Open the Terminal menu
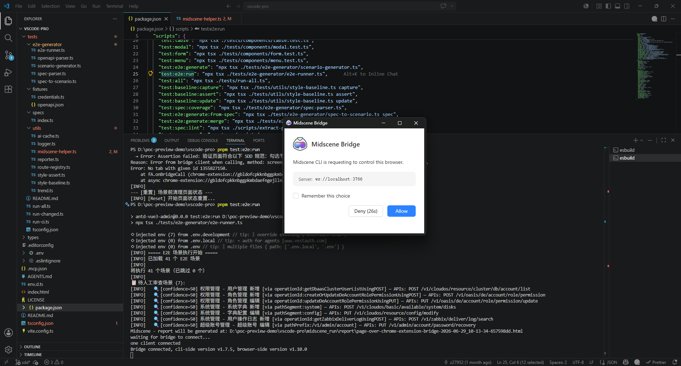The width and height of the screenshot is (681, 366). tap(114, 6)
